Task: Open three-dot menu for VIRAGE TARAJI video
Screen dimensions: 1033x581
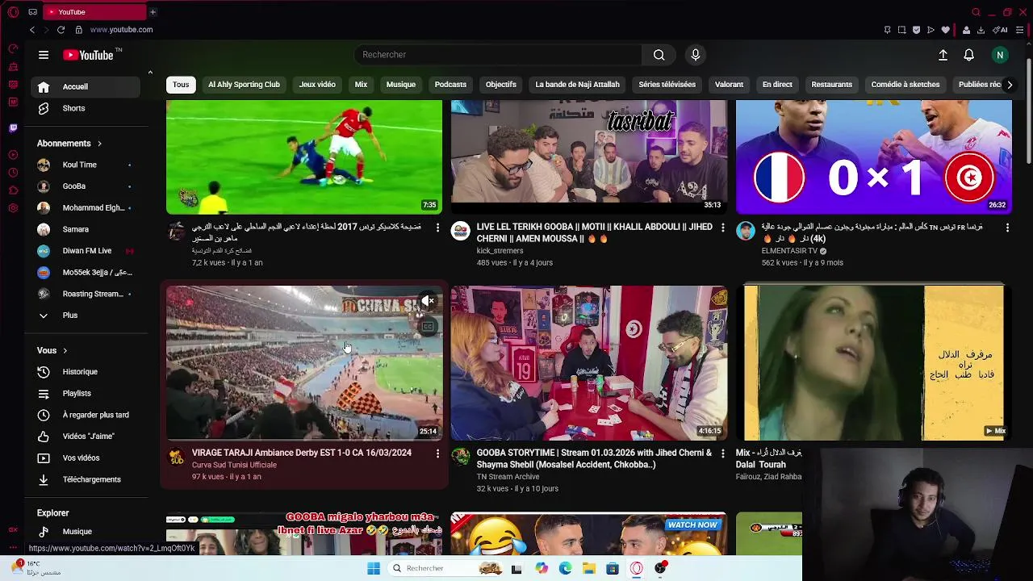Action: [437, 454]
